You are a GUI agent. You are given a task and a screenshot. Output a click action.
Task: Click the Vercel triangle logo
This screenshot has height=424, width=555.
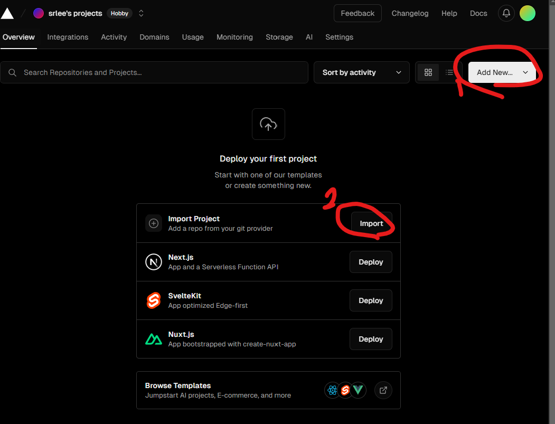tap(7, 13)
